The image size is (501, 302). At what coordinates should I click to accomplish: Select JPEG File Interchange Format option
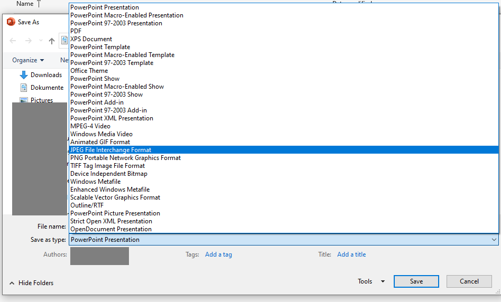coord(110,150)
